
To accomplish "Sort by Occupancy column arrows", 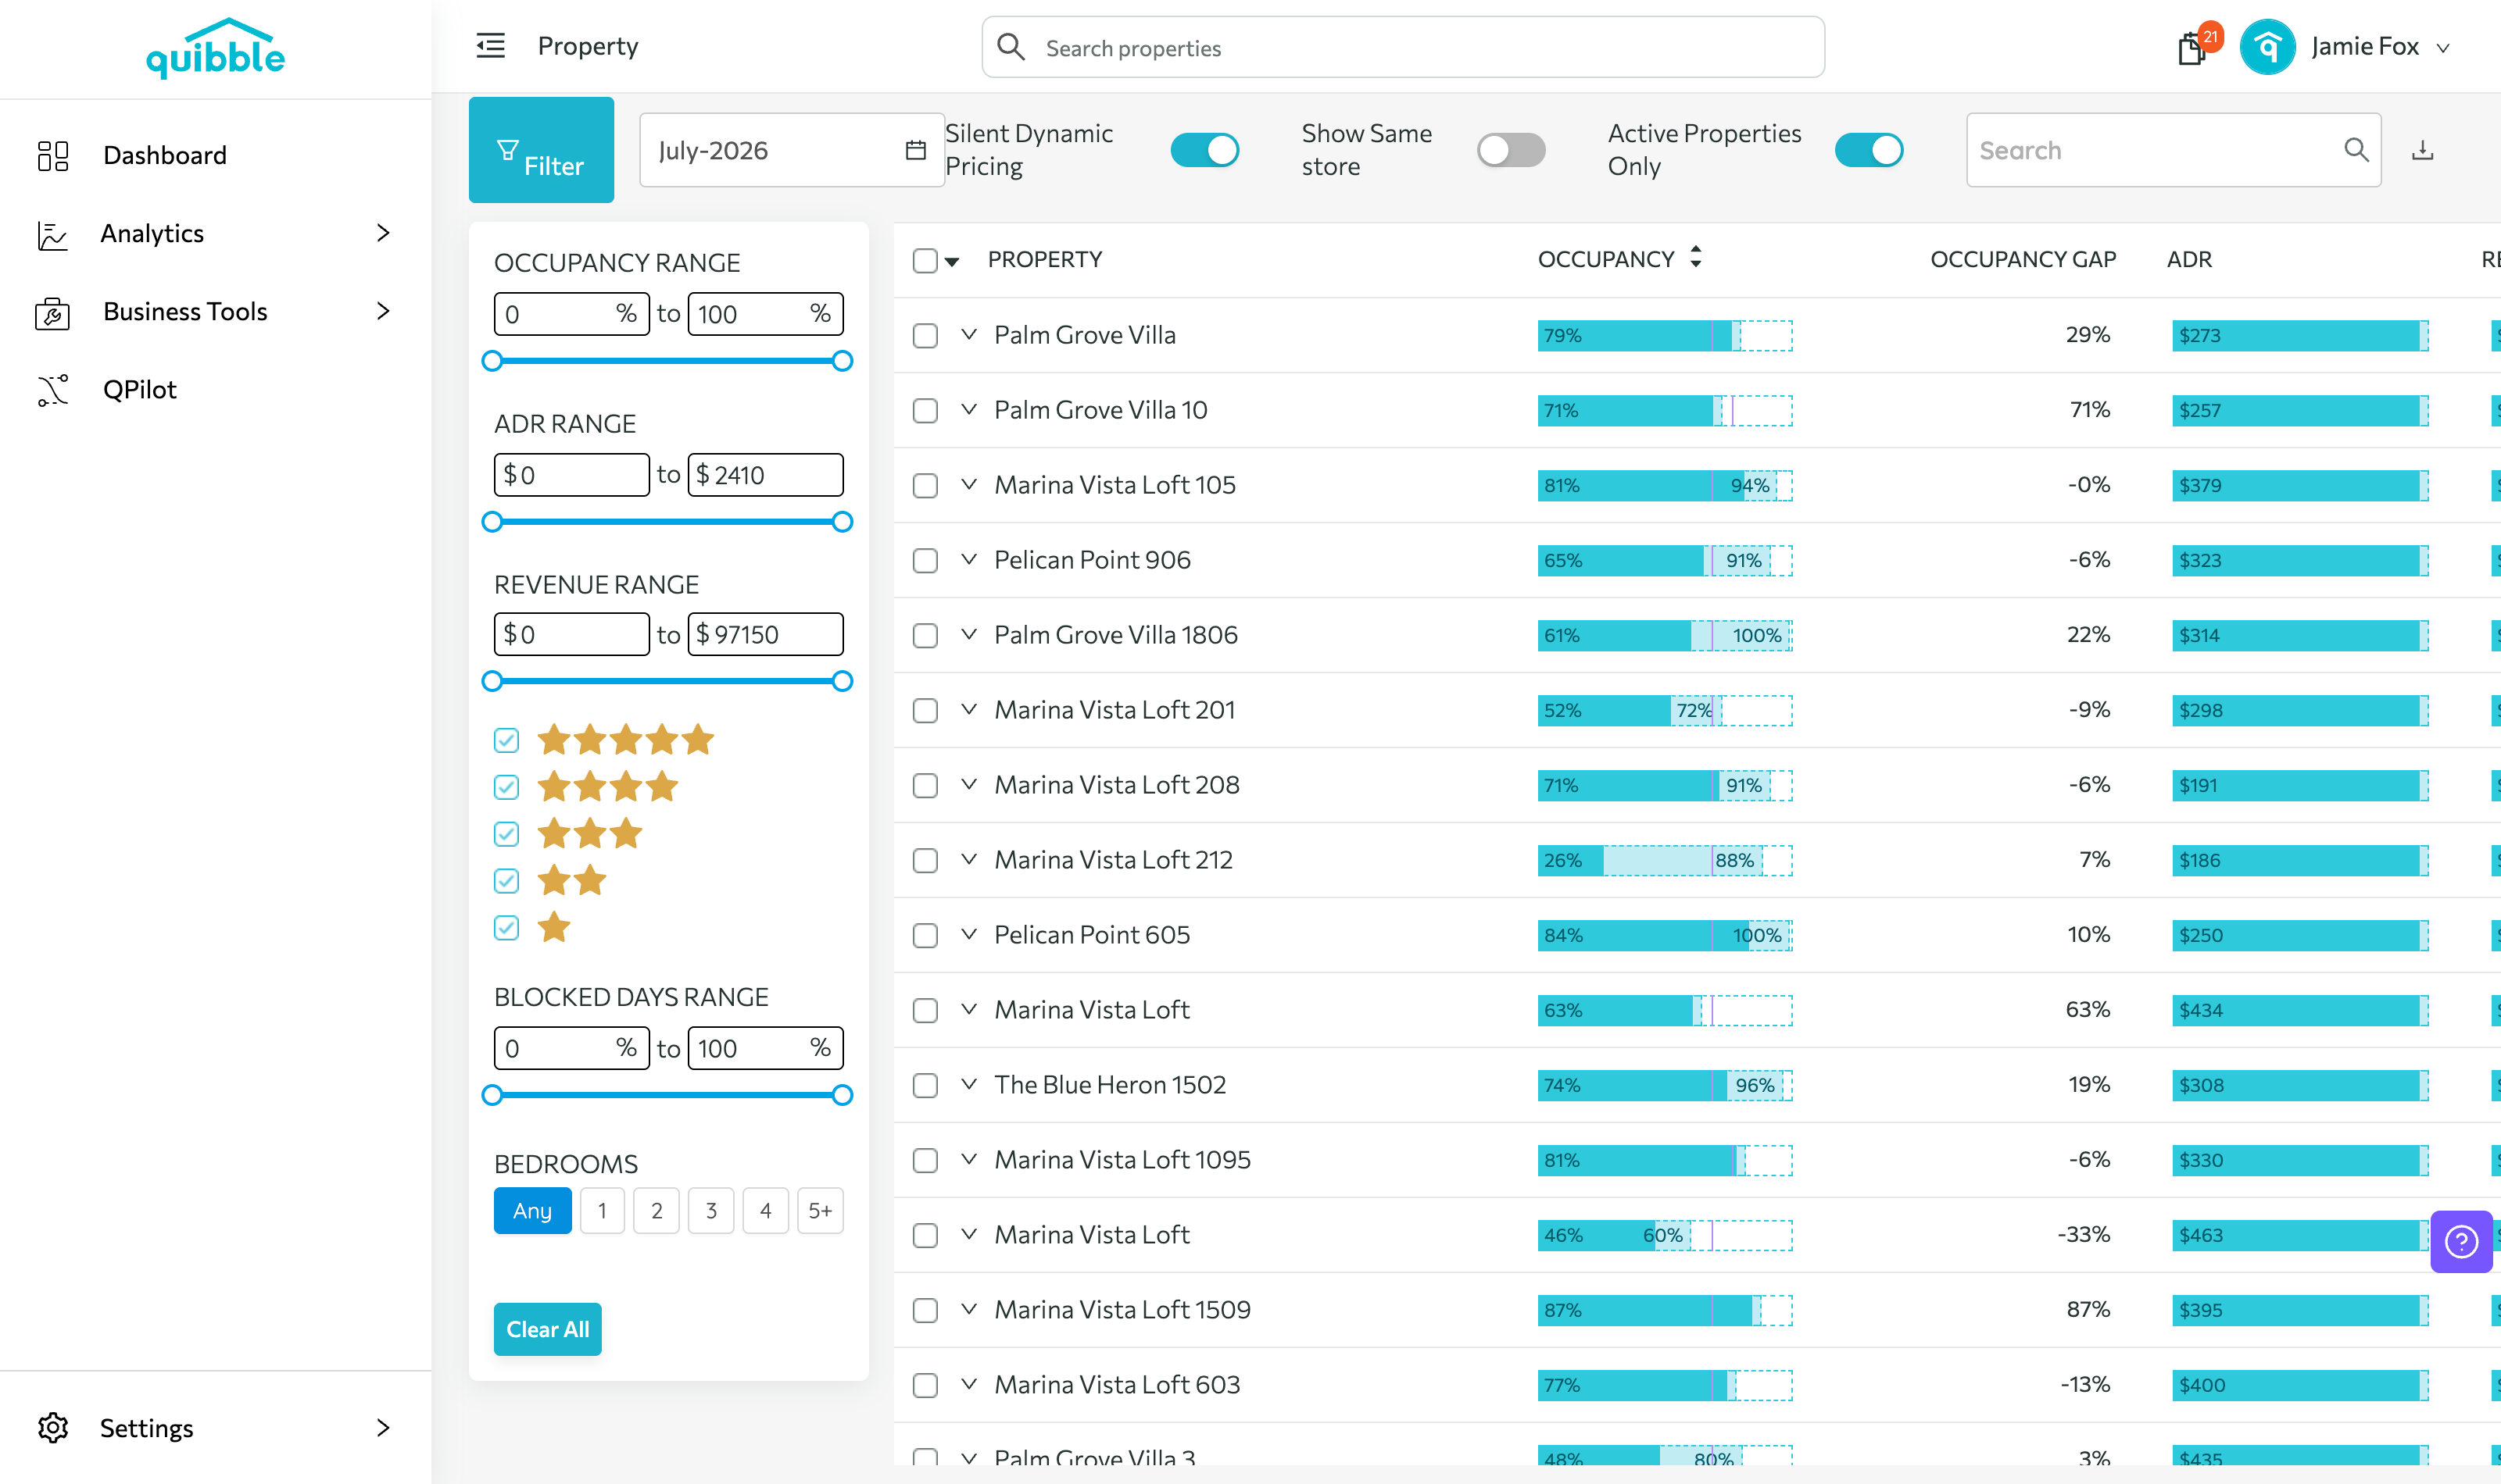I will (x=1696, y=258).
